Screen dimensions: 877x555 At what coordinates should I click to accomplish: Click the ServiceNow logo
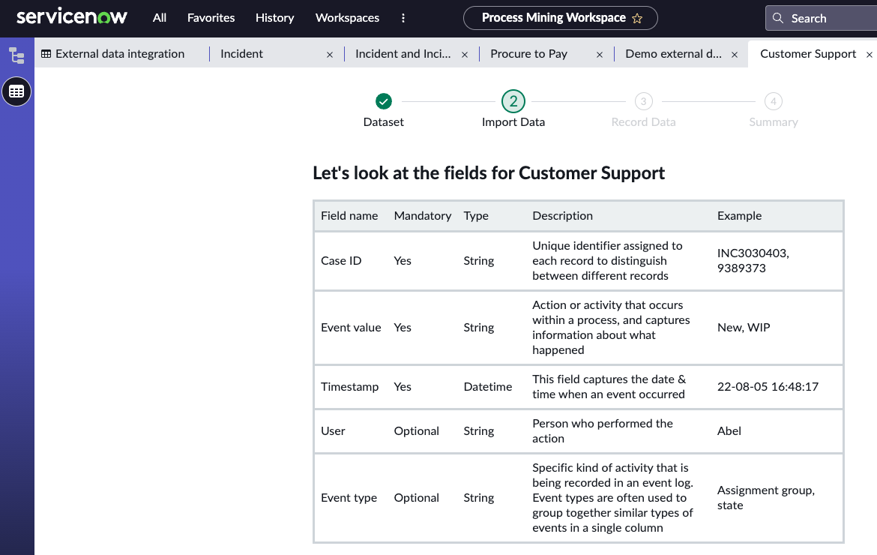72,17
